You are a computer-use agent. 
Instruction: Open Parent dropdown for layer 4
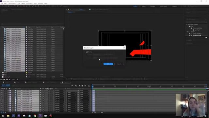tap(85, 96)
